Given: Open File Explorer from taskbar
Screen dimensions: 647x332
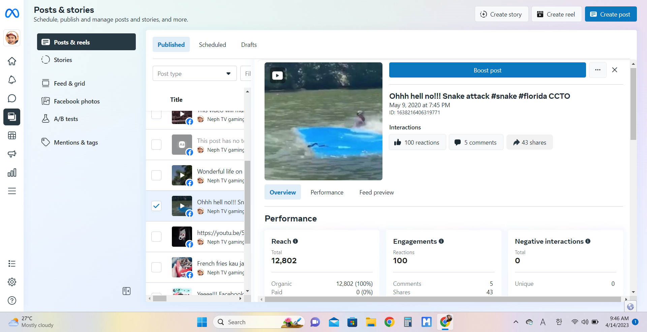Looking at the screenshot, I should [371, 322].
